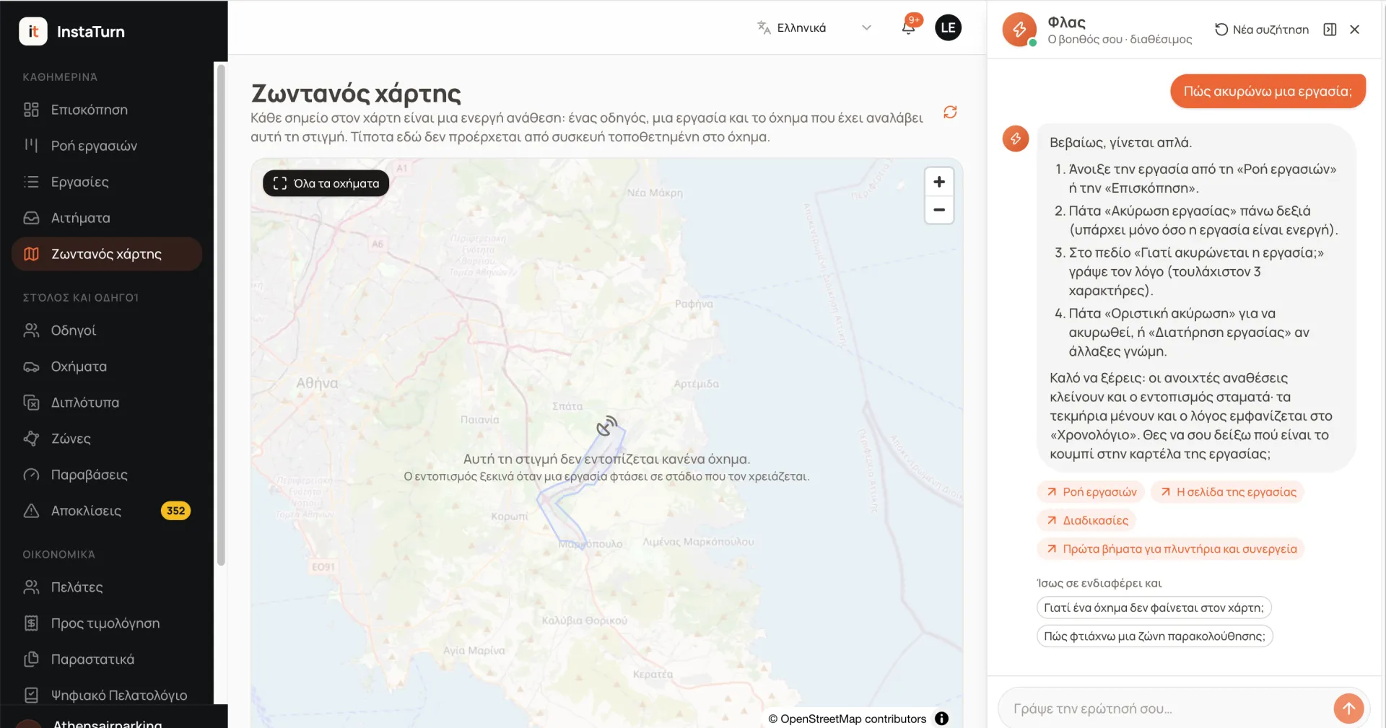Open Προς τιμολόγηση in sidebar
This screenshot has height=728, width=1386.
(x=107, y=623)
